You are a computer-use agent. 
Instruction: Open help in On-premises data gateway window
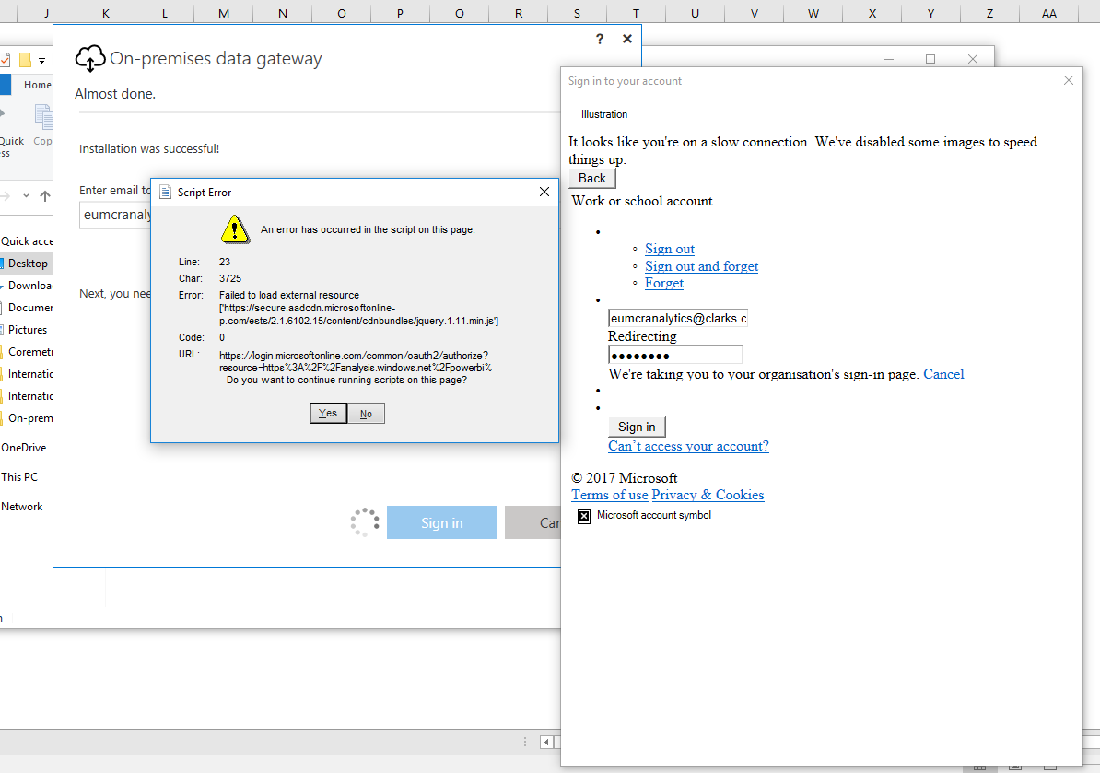tap(599, 39)
